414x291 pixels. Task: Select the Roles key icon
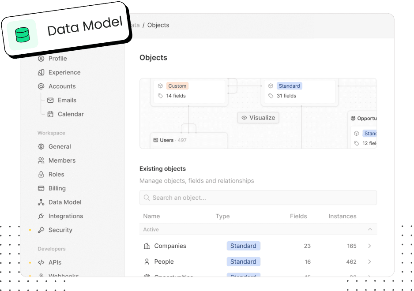[x=41, y=174]
